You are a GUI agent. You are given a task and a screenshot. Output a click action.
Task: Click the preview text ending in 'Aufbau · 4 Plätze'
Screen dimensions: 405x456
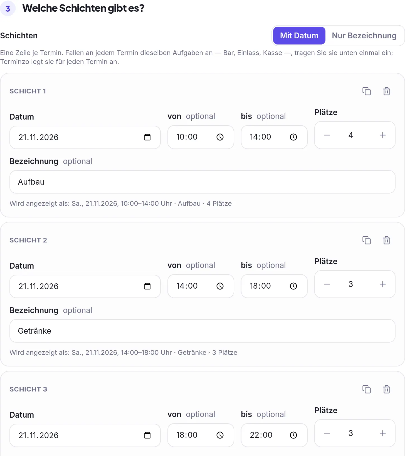tap(121, 204)
